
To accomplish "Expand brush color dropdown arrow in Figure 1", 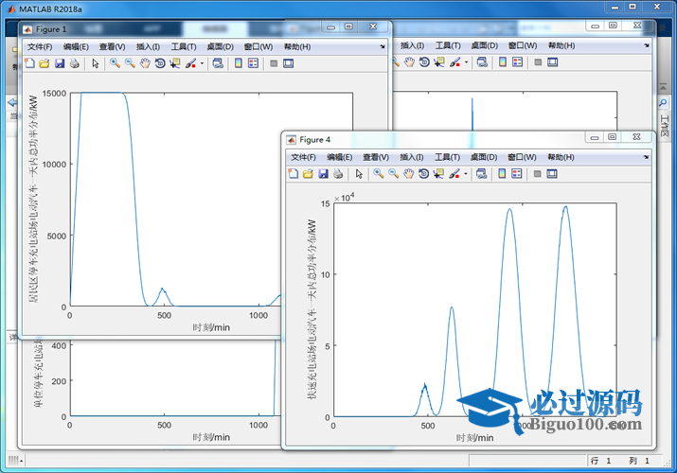I will 202,63.
